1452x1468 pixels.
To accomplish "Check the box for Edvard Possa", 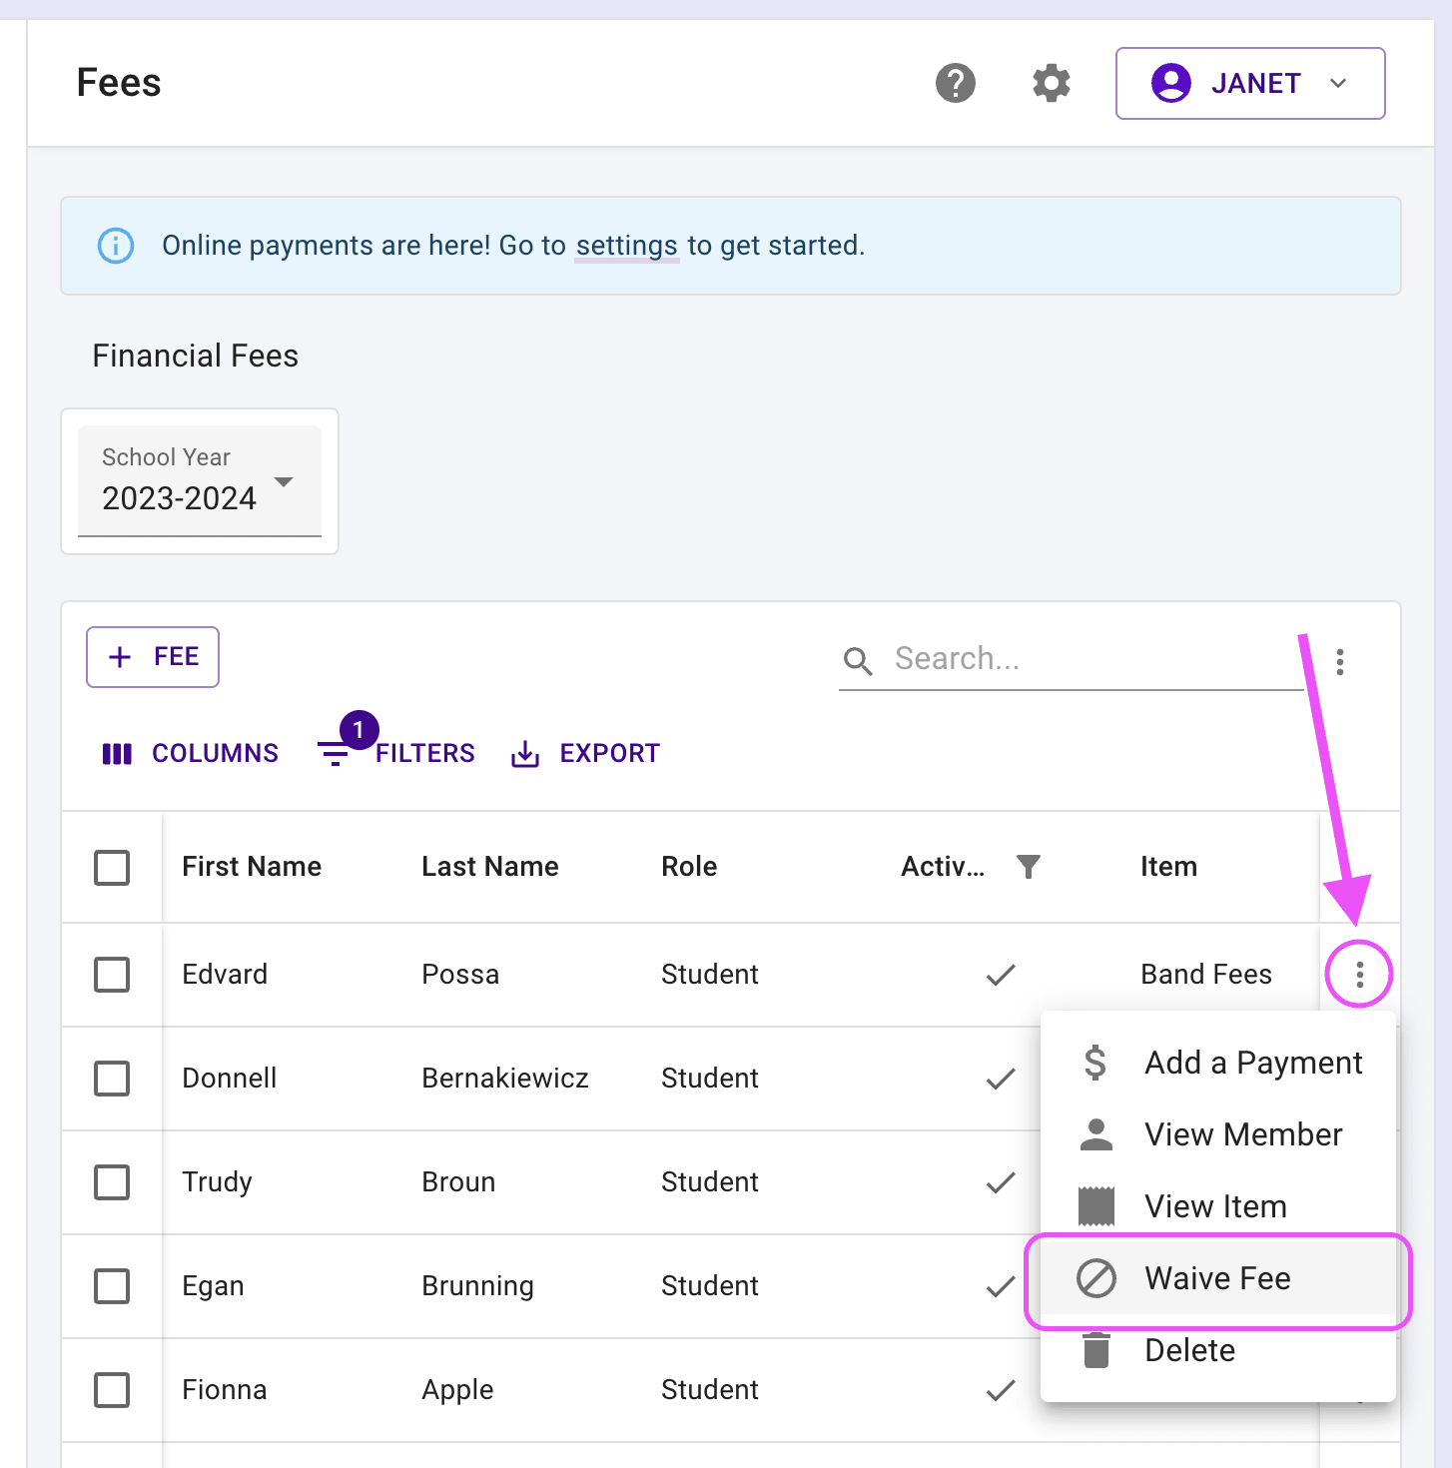I will pos(112,975).
